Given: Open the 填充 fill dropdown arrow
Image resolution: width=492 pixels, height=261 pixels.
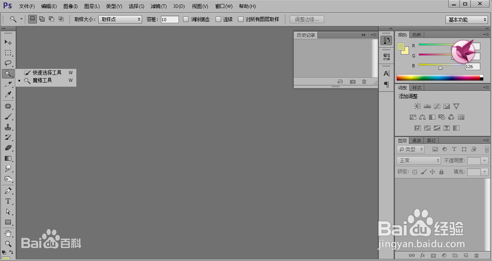Looking at the screenshot, I should (x=485, y=172).
